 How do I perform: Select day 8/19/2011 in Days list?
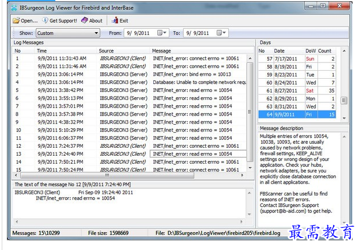coord(297,67)
